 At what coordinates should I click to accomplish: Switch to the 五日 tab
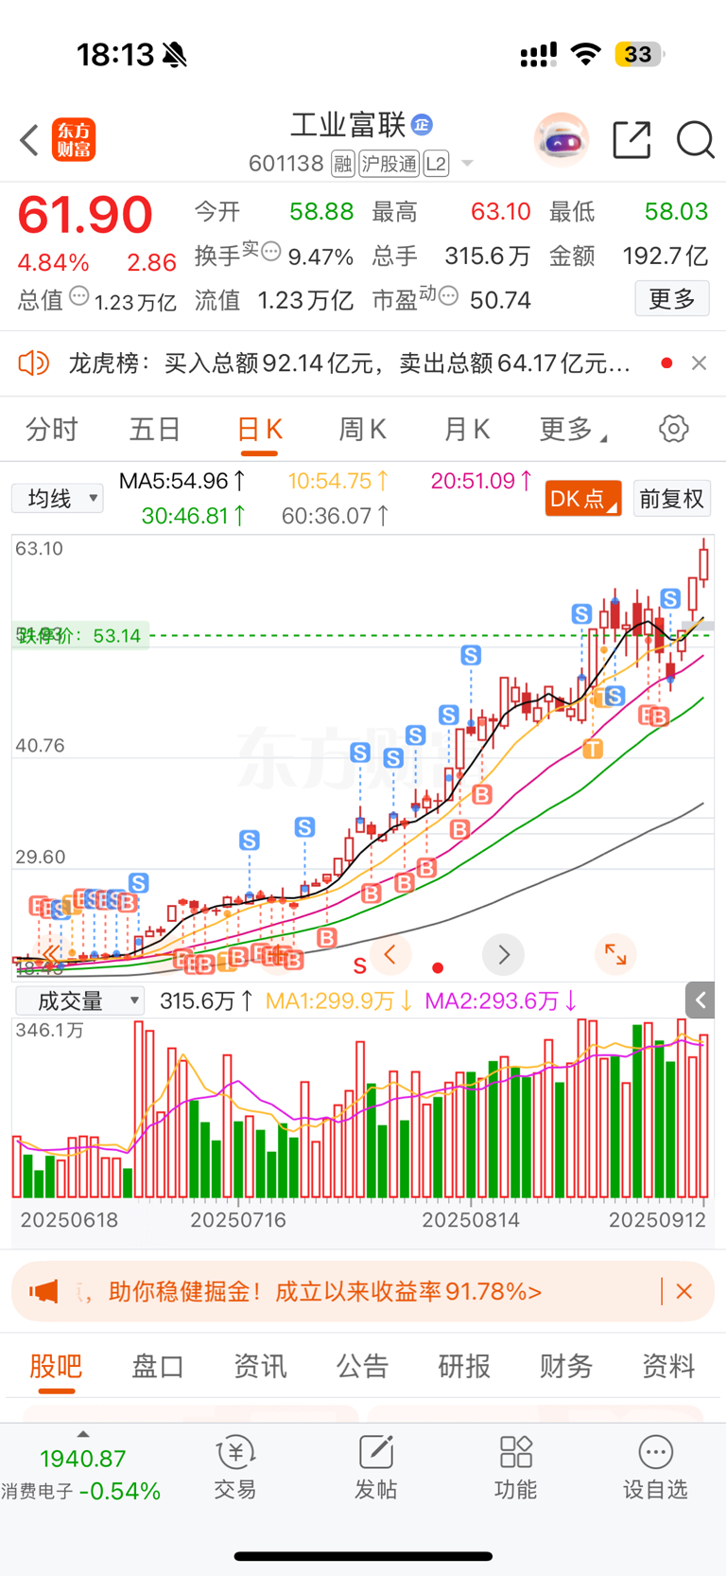coord(155,430)
